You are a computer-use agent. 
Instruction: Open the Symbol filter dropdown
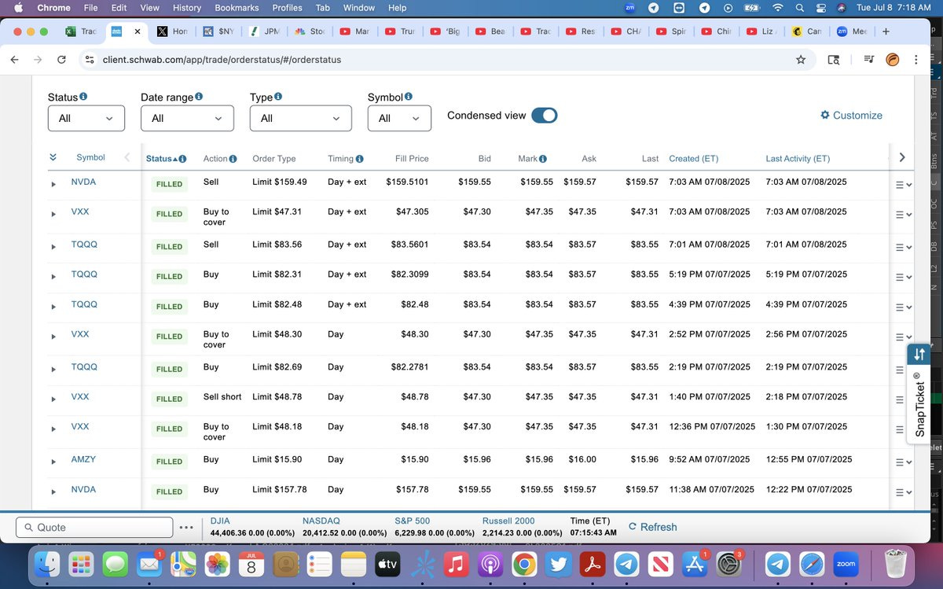click(x=399, y=118)
